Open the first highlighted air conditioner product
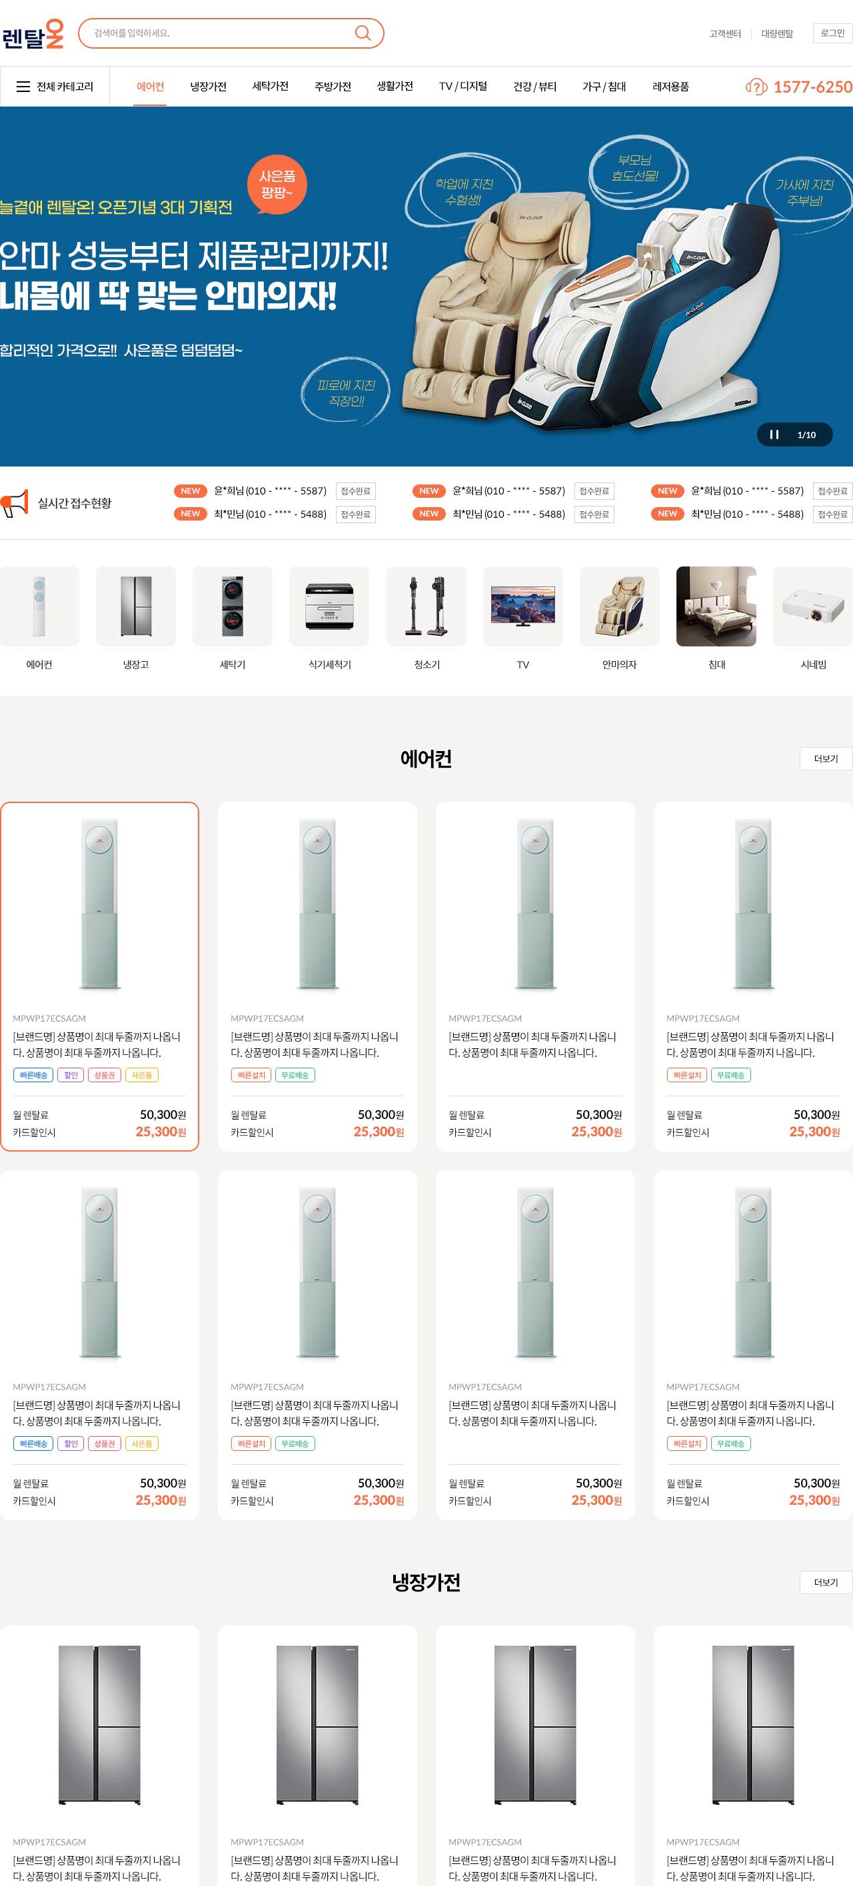This screenshot has height=1886, width=853. 99,976
